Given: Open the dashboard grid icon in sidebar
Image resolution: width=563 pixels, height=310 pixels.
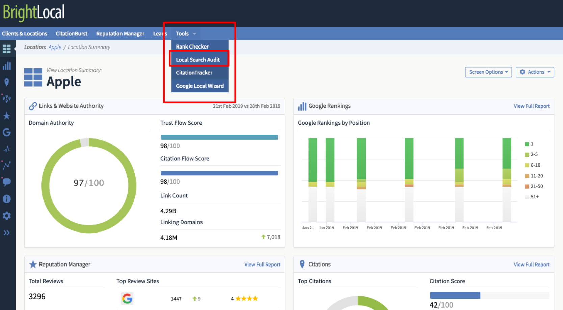Looking at the screenshot, I should [x=7, y=49].
